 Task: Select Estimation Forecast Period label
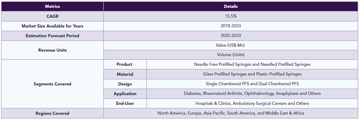(52, 36)
